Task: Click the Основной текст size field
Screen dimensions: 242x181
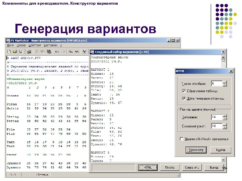Action: [217, 126]
